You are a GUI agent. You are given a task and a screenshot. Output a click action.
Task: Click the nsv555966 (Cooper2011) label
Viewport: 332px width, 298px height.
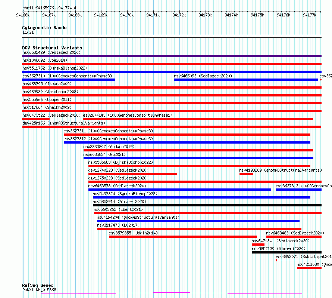(x=47, y=99)
